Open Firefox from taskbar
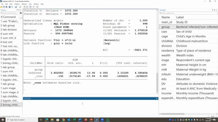The image size is (218, 122). tap(85, 120)
